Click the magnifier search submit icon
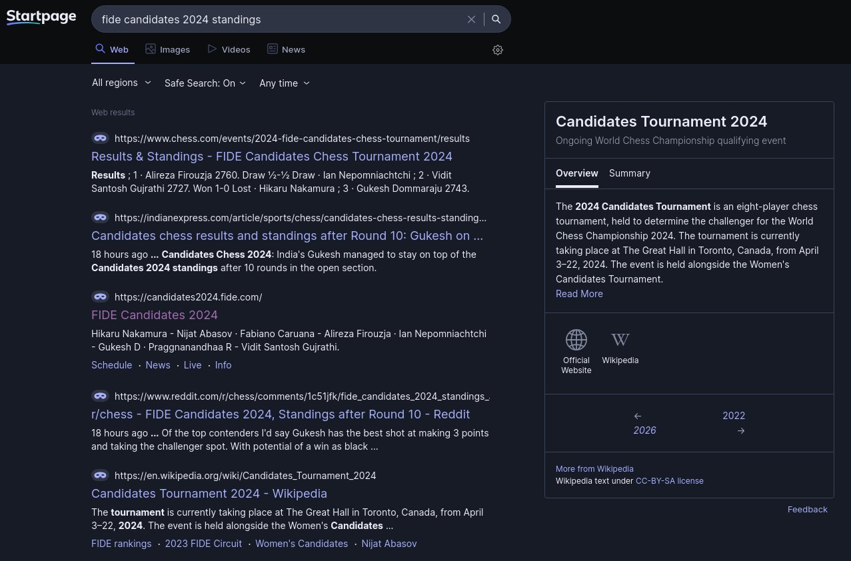The height and width of the screenshot is (561, 851). coord(496,19)
